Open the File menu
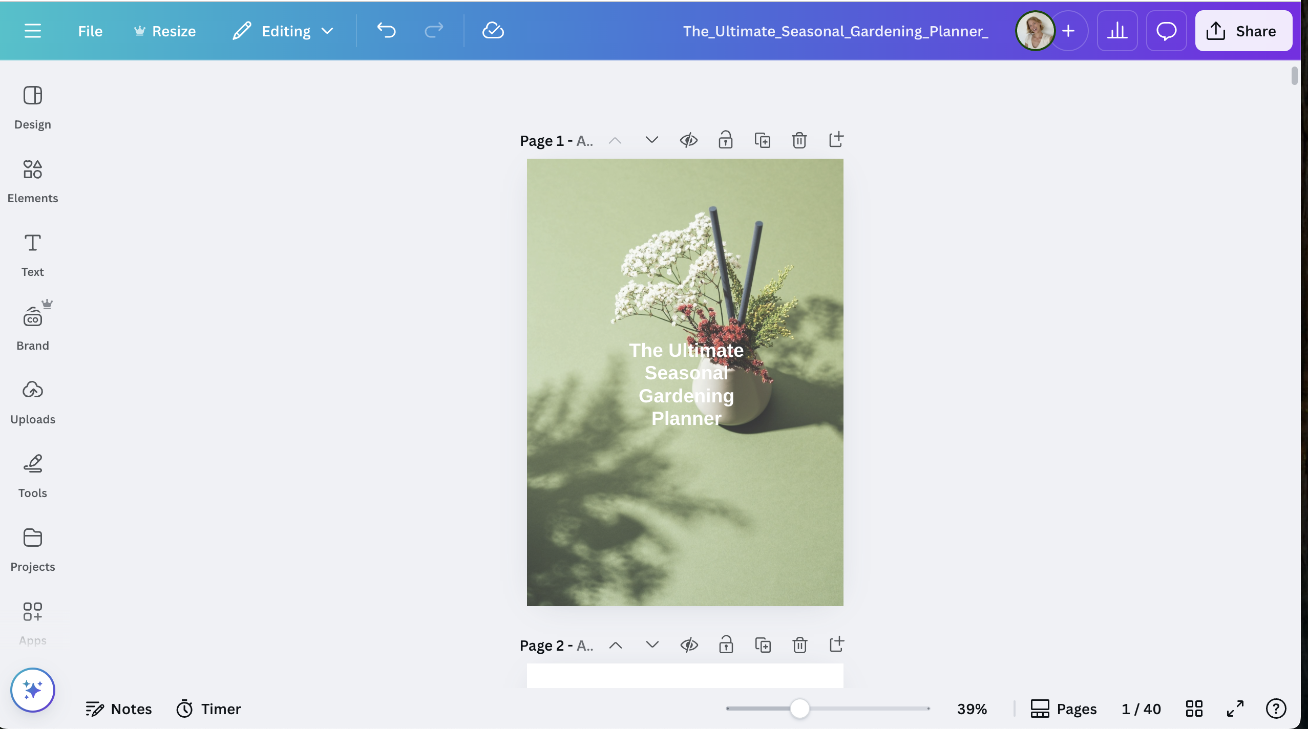This screenshot has height=729, width=1308. [x=90, y=31]
